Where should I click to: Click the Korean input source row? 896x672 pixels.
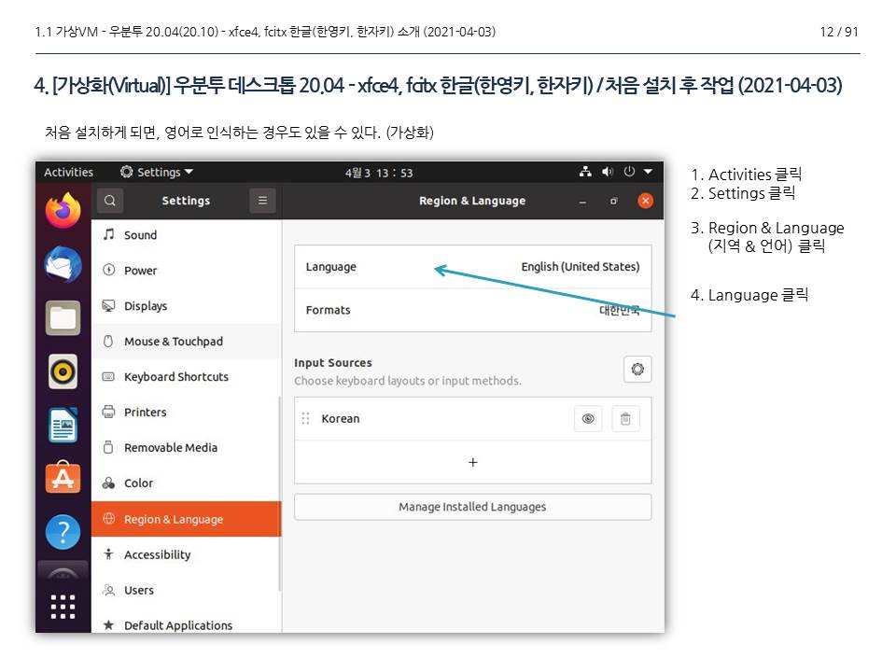pyautogui.click(x=472, y=419)
